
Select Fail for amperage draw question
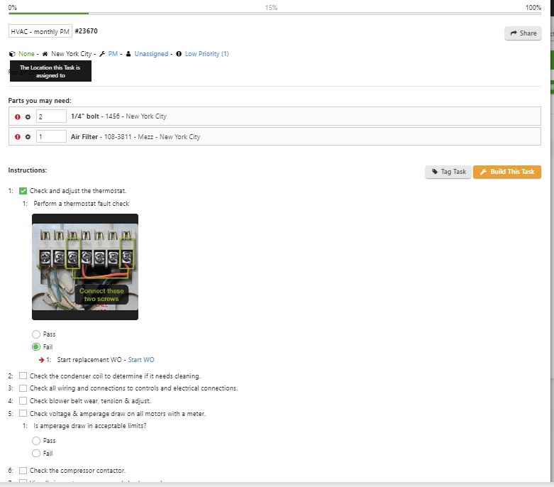(36, 454)
